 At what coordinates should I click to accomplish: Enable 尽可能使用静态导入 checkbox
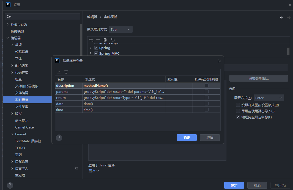point(238,111)
